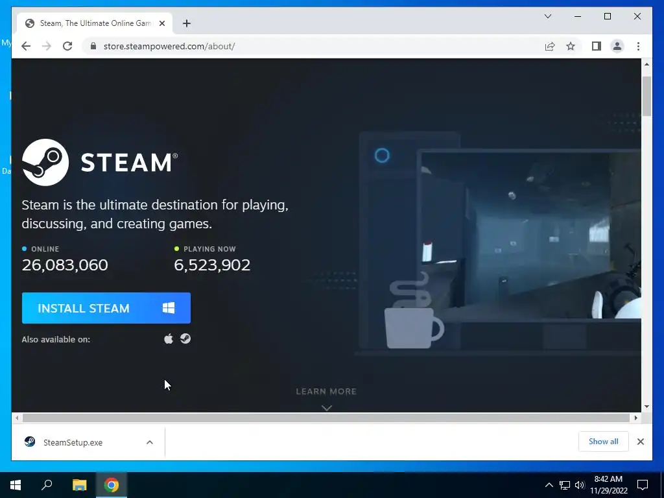Screen dimensions: 664x498
Task: Select the Apple macOS download icon
Action: (x=169, y=338)
